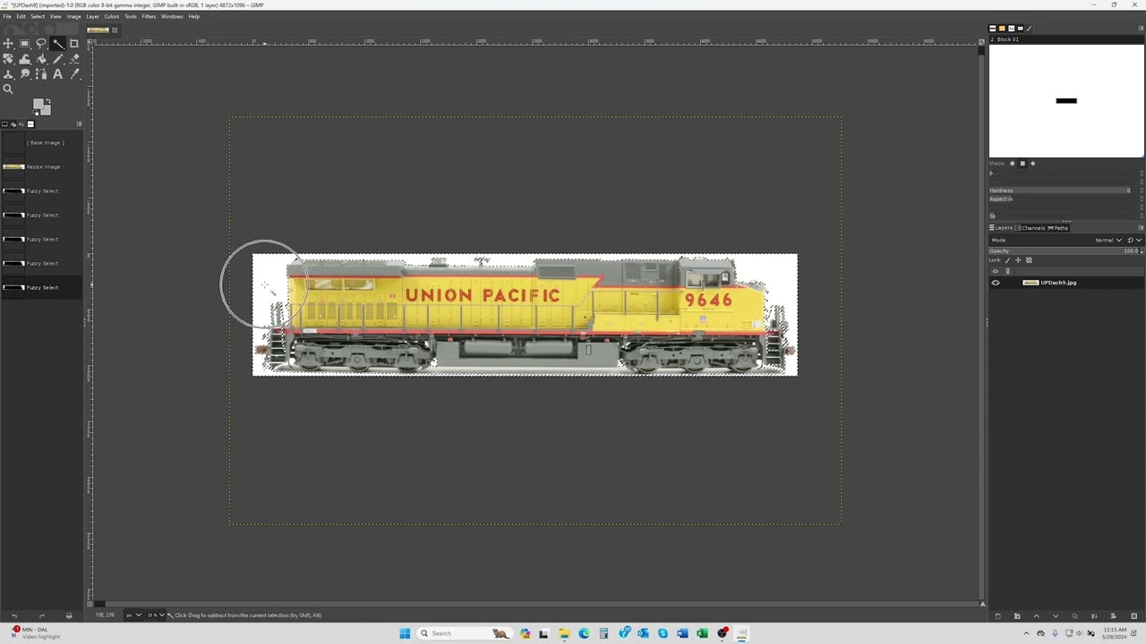Image resolution: width=1146 pixels, height=644 pixels.
Task: Switch to the Layers tab
Action: click(1000, 228)
